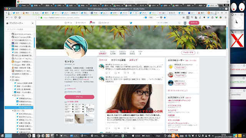Open the フォロワー count

(x=122, y=53)
